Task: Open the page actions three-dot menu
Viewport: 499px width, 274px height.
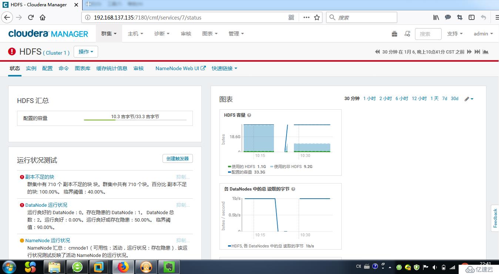Action: point(306,17)
